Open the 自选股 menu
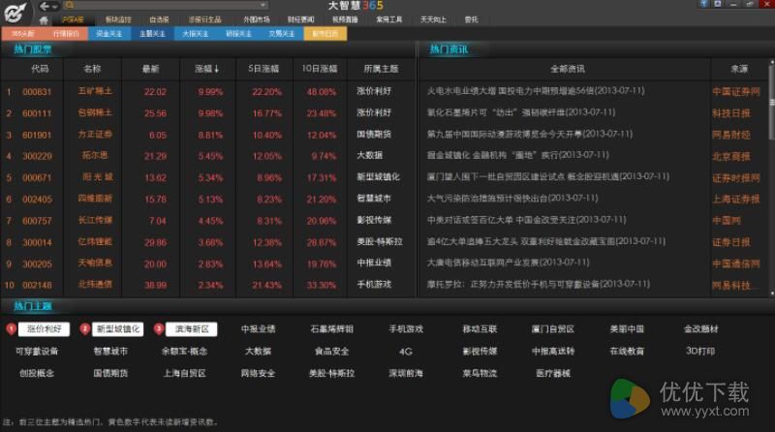 (159, 19)
